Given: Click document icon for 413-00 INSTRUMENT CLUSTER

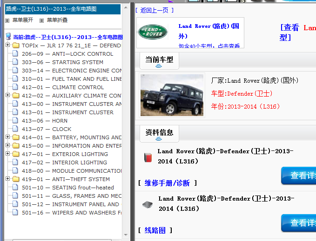Looking at the screenshot, I should [15, 104].
